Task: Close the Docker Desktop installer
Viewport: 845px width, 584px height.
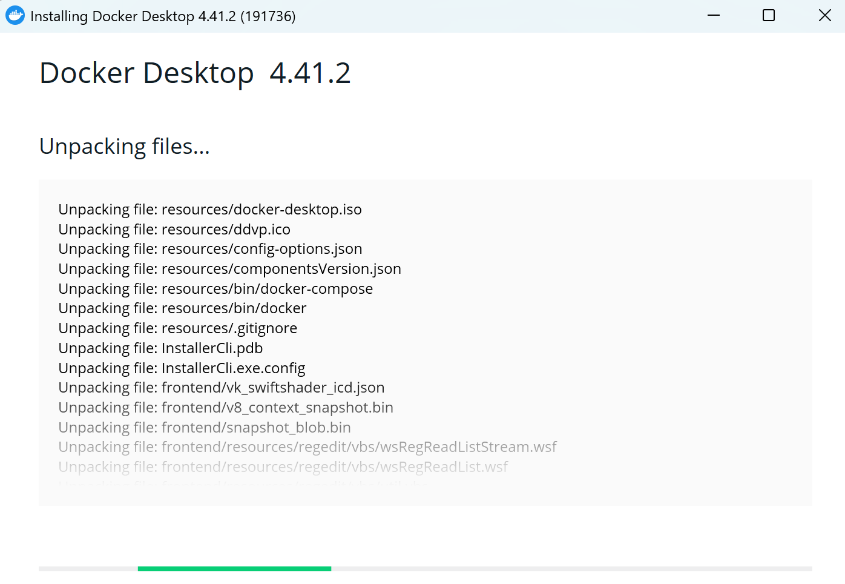Action: coord(824,16)
